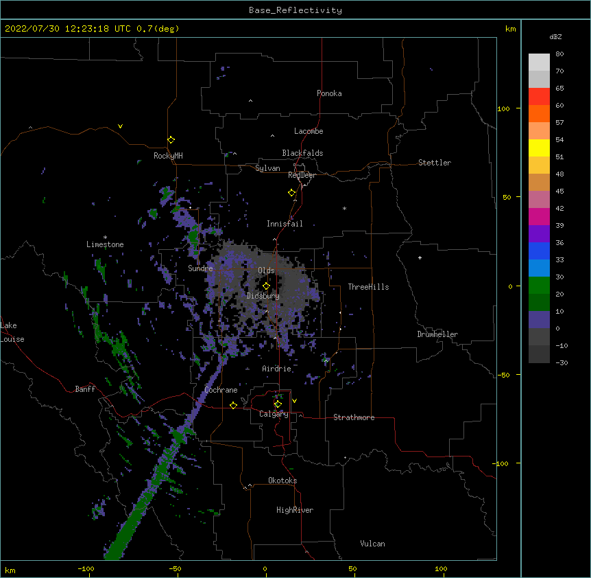Viewport: 591px width, 578px height.
Task: Click the Drumheller label
Action: pyautogui.click(x=437, y=334)
